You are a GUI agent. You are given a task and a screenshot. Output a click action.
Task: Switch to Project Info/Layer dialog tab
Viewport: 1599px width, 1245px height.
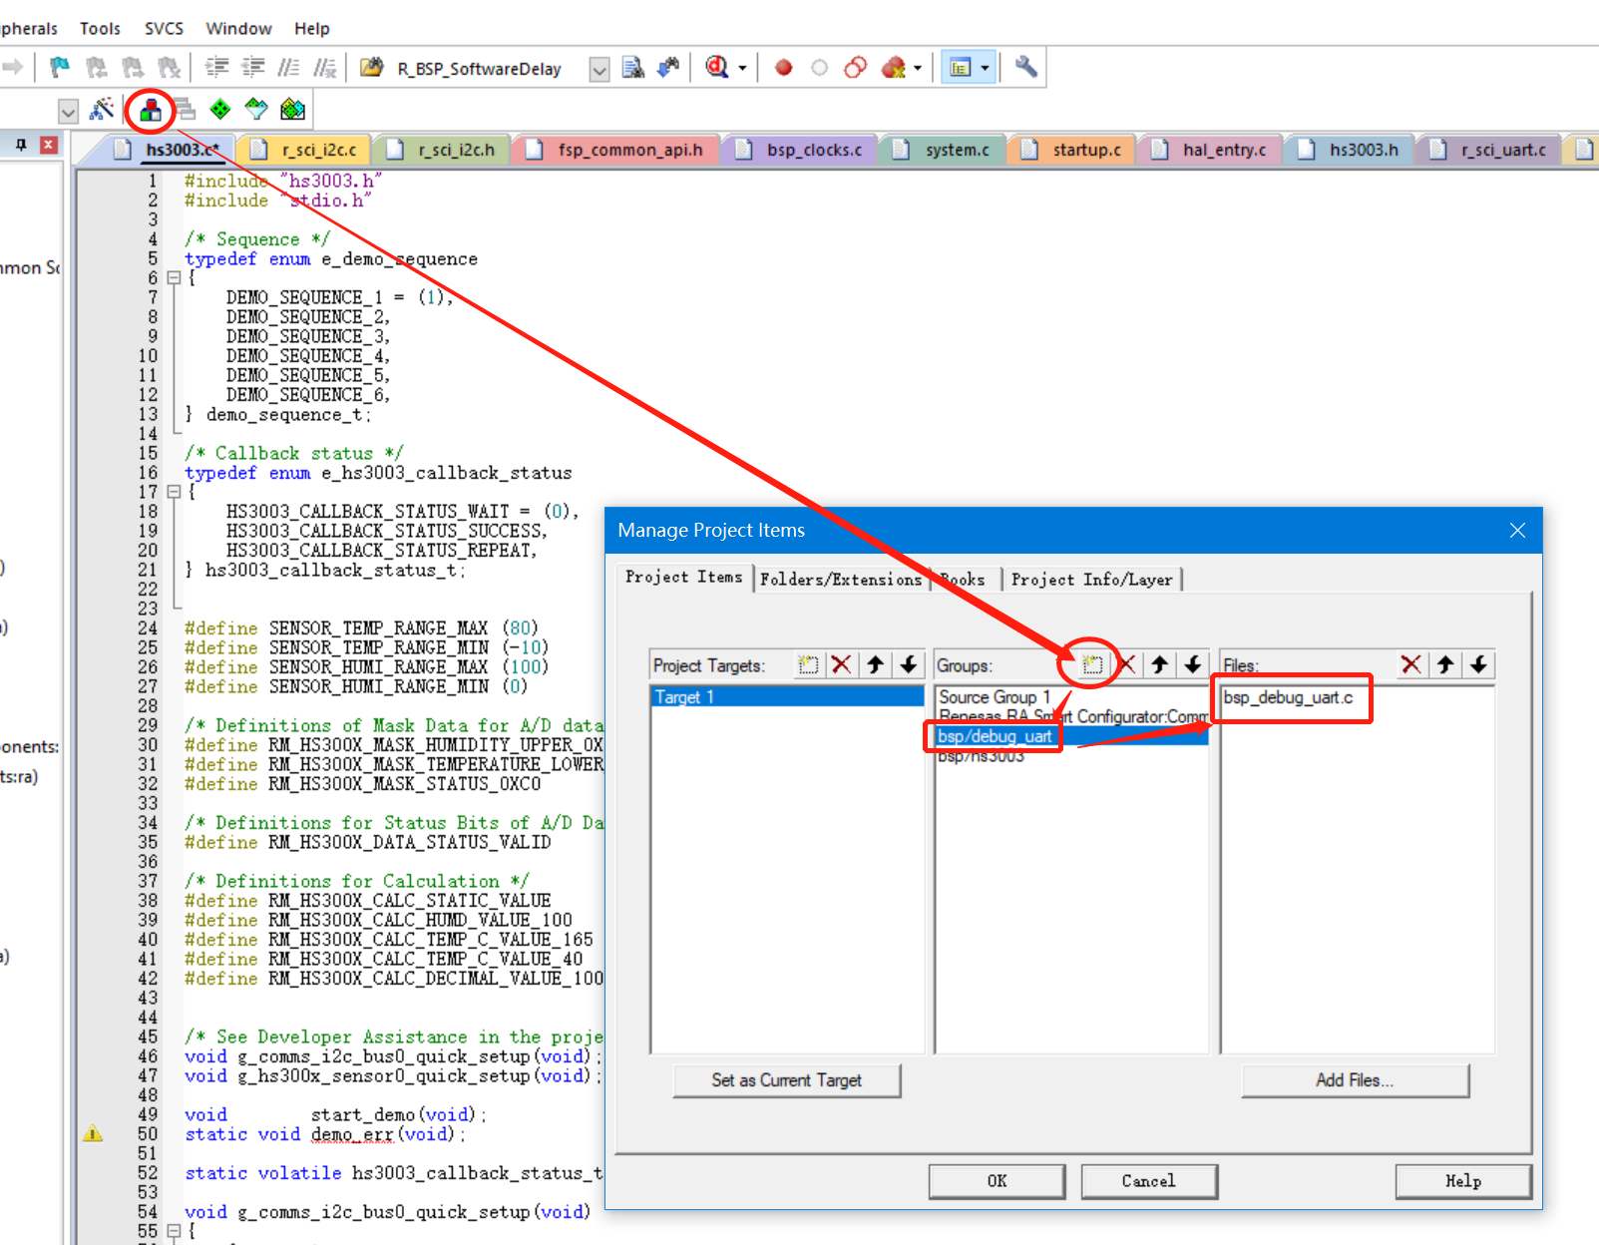(x=1092, y=579)
